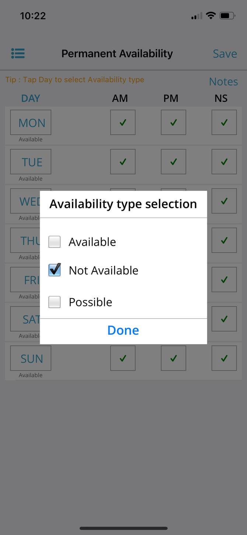Toggle Sunday AM availability checkmark
Image resolution: width=247 pixels, height=535 pixels.
pos(123,358)
